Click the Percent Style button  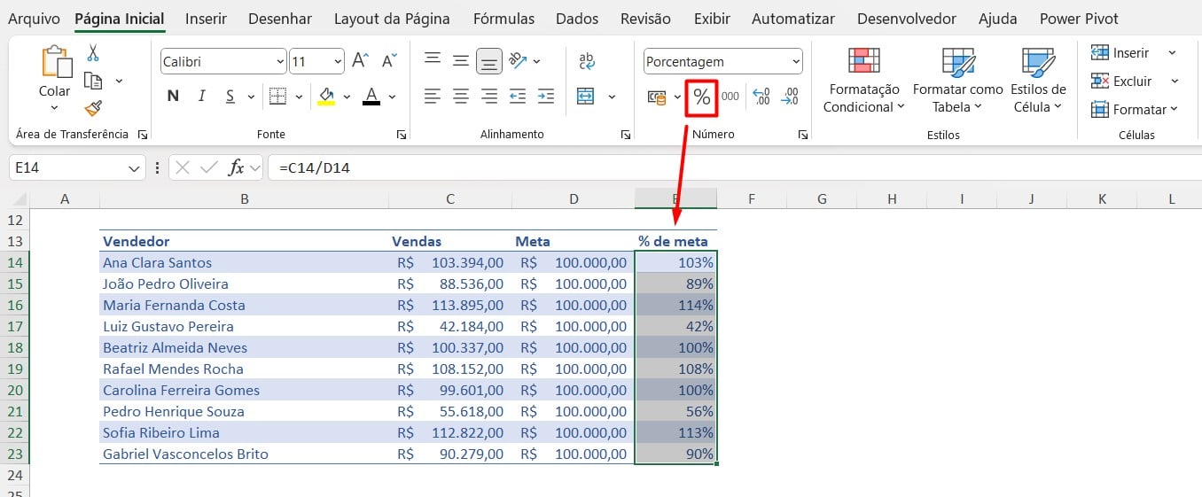coord(701,97)
